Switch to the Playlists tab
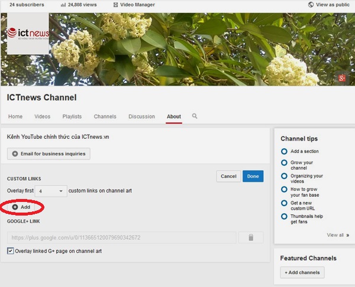355x287 pixels. (x=72, y=116)
